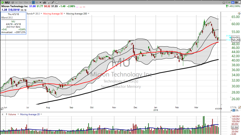This screenshot has width=241, height=135.
Task: Select the pencil drawing tools icon
Action: [x=53, y=2]
